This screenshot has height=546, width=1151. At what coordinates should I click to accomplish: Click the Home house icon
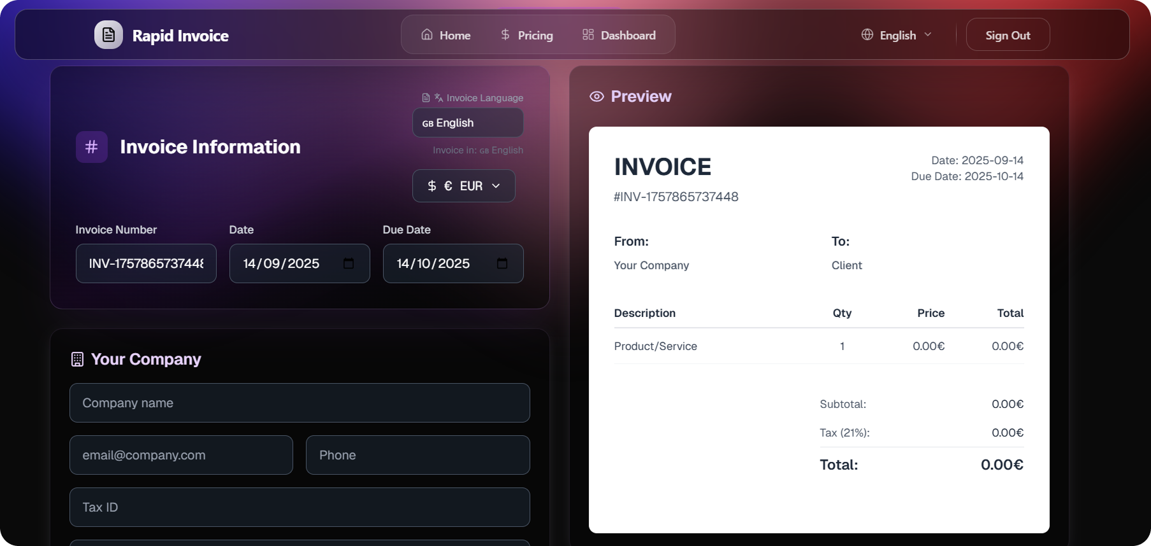427,35
